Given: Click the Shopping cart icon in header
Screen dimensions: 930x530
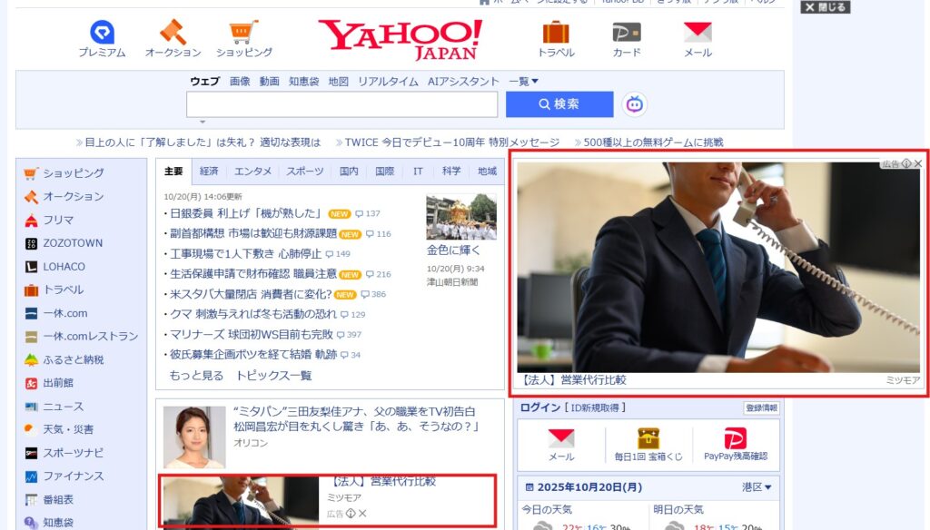Looking at the screenshot, I should click(x=243, y=34).
